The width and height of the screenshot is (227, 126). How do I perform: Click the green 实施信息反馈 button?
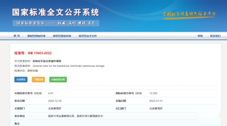tap(58, 80)
